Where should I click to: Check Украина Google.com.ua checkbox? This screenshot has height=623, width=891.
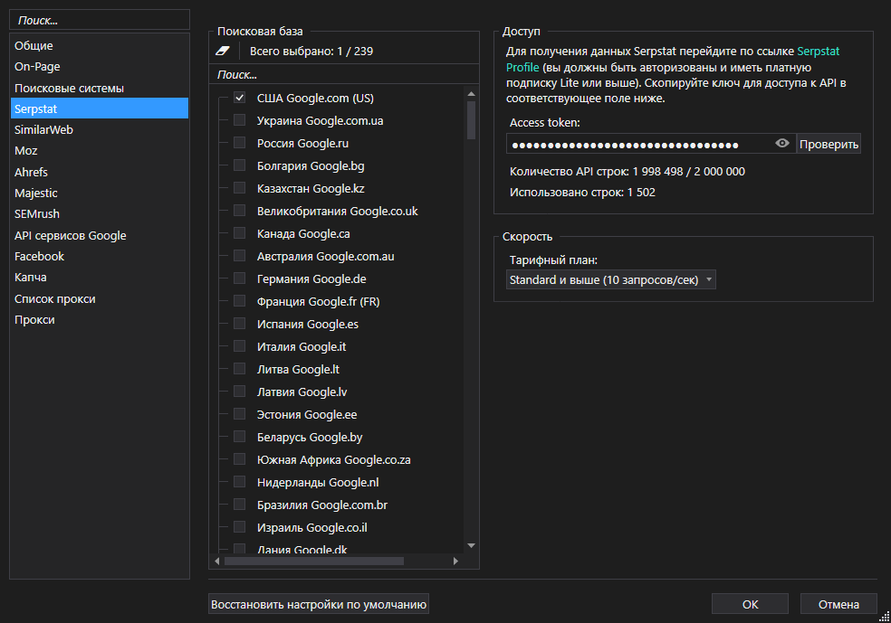click(x=239, y=120)
